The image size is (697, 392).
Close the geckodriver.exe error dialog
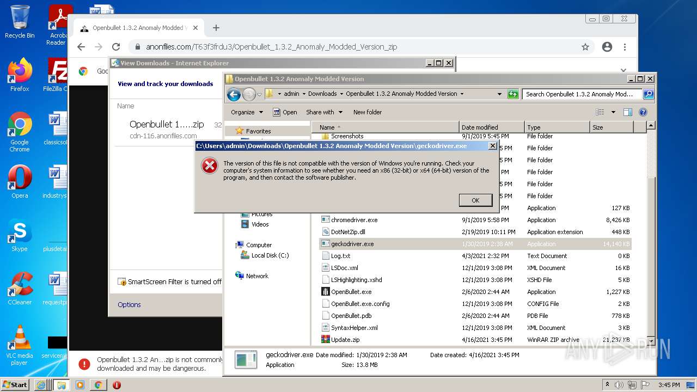click(492, 146)
